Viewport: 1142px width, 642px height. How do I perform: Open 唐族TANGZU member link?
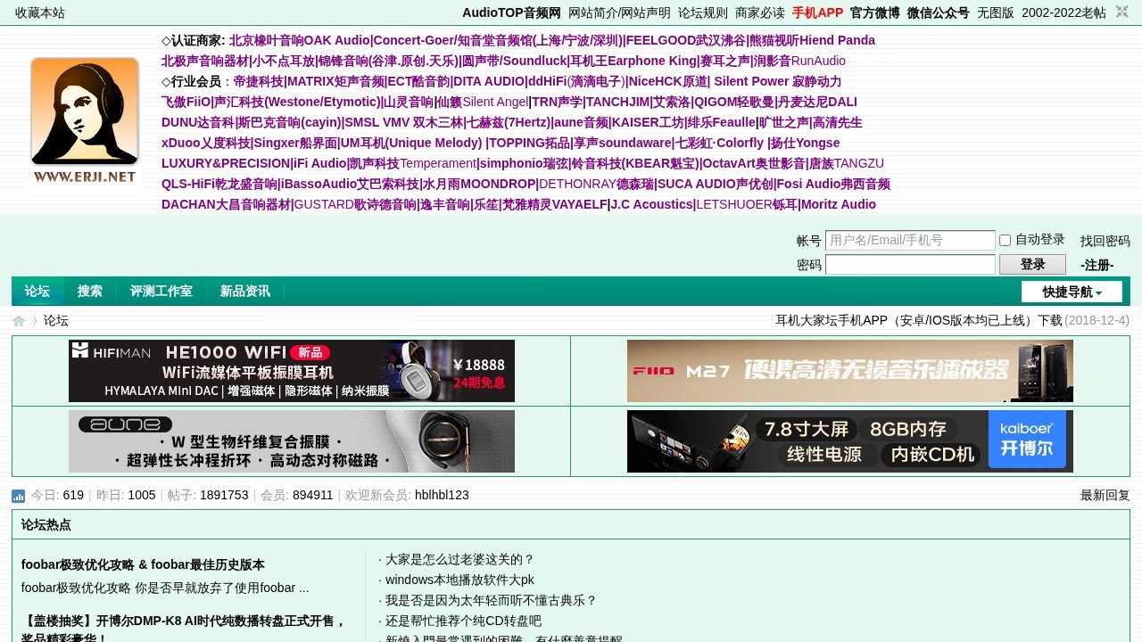click(x=847, y=163)
